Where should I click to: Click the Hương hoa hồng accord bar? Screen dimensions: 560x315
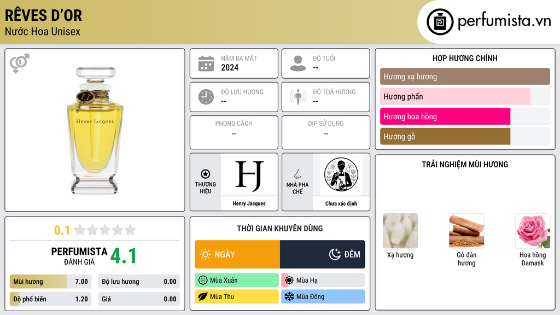tap(465, 116)
